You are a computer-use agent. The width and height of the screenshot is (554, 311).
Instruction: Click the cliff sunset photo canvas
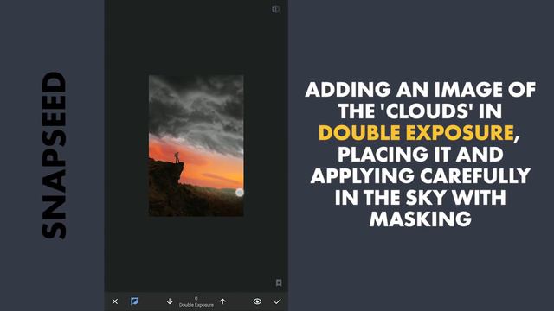tap(196, 145)
